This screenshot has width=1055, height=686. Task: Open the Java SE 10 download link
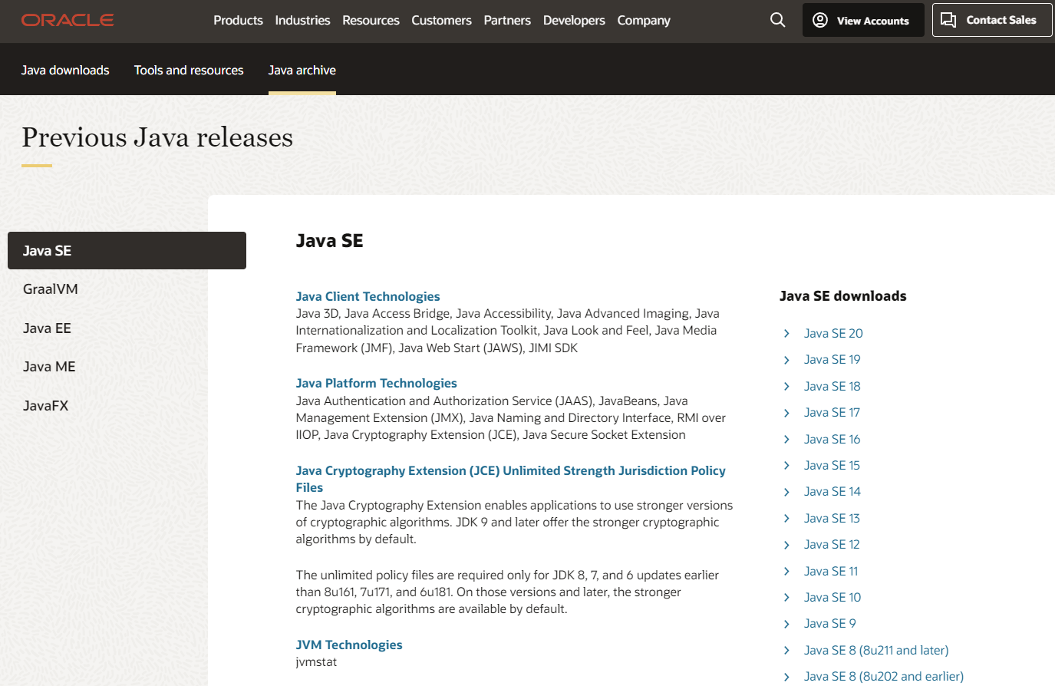tap(832, 598)
